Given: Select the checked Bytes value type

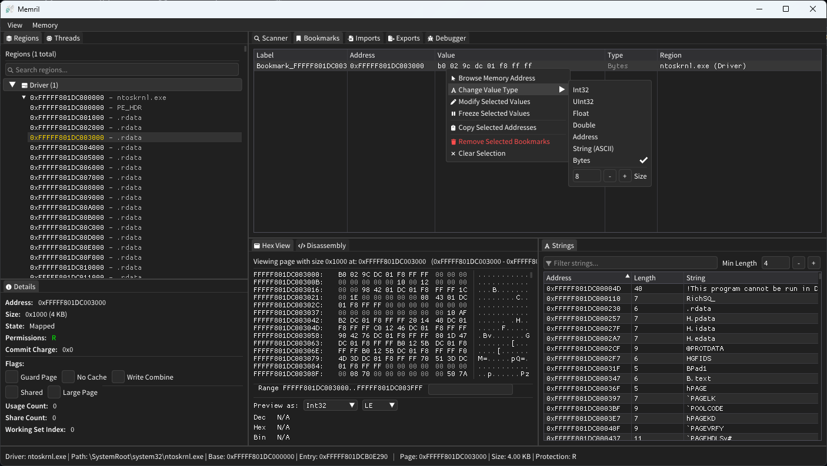Looking at the screenshot, I should (x=610, y=160).
